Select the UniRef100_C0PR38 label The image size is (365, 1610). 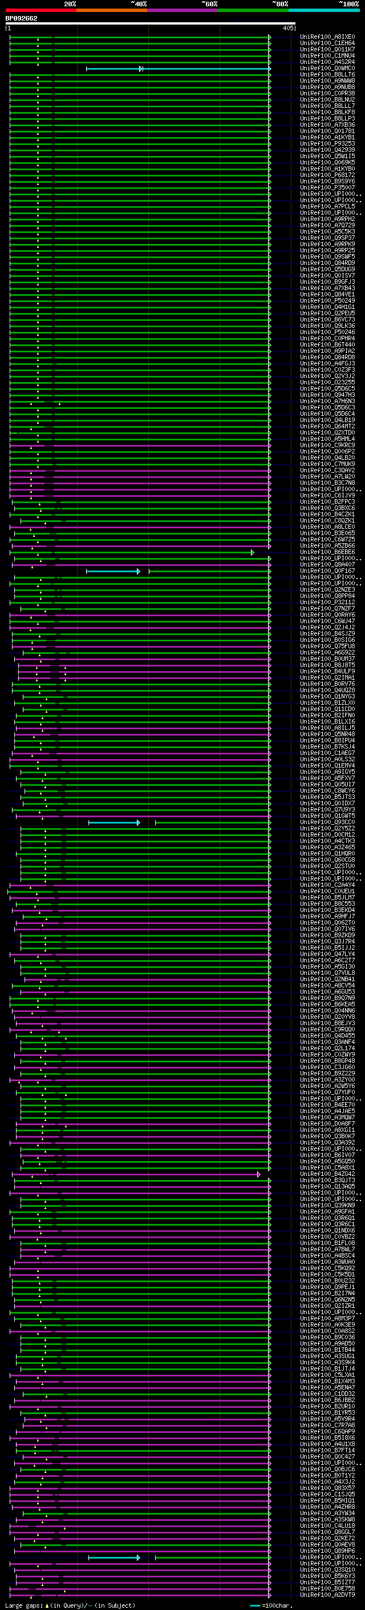(327, 93)
